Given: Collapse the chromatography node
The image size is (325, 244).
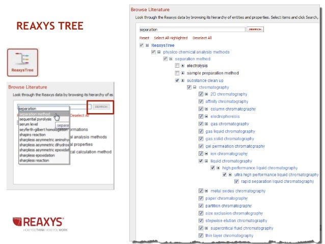Looking at the screenshot, I should pyautogui.click(x=195, y=87).
